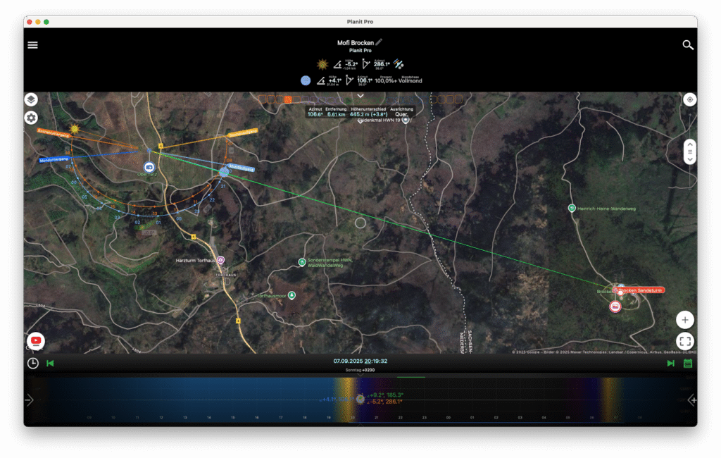Click the yellow sunrise label on map
This screenshot has width=721, height=458.
click(242, 132)
